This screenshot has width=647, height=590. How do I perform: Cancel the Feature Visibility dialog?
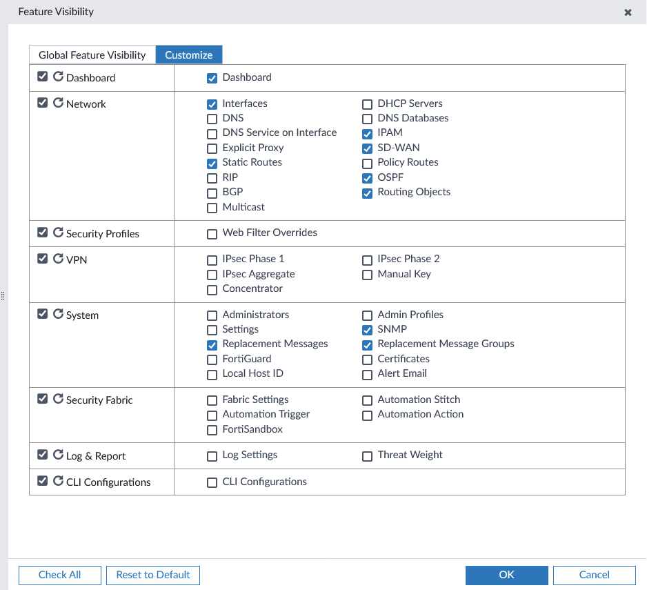coord(594,575)
